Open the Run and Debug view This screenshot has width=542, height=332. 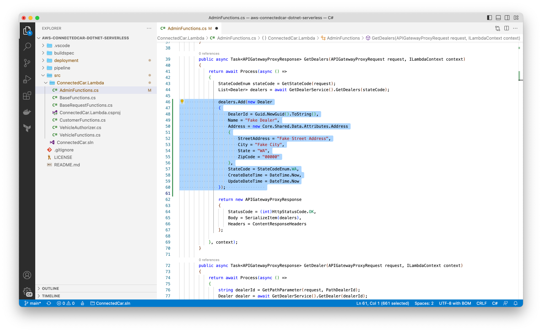coord(27,79)
